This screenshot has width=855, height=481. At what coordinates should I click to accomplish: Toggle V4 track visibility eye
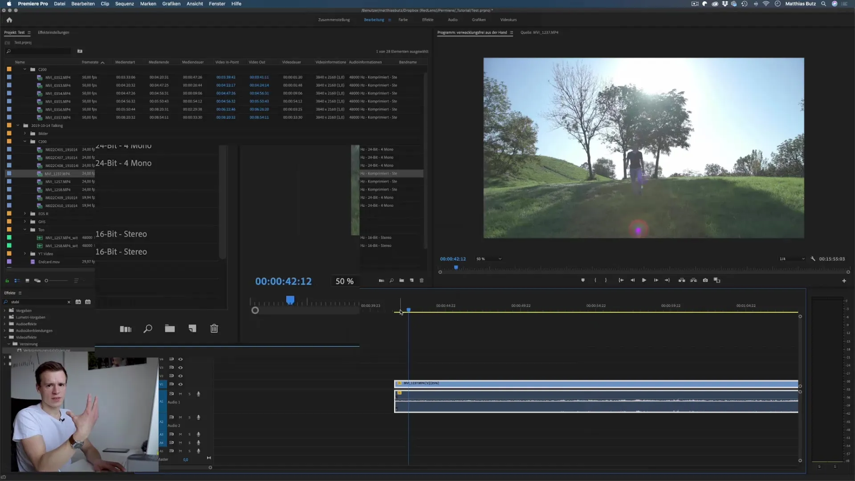[x=180, y=359]
